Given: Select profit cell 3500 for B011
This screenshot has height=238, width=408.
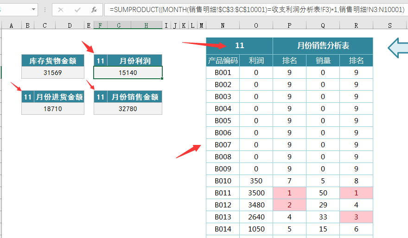Looking at the screenshot, I should [x=256, y=193].
